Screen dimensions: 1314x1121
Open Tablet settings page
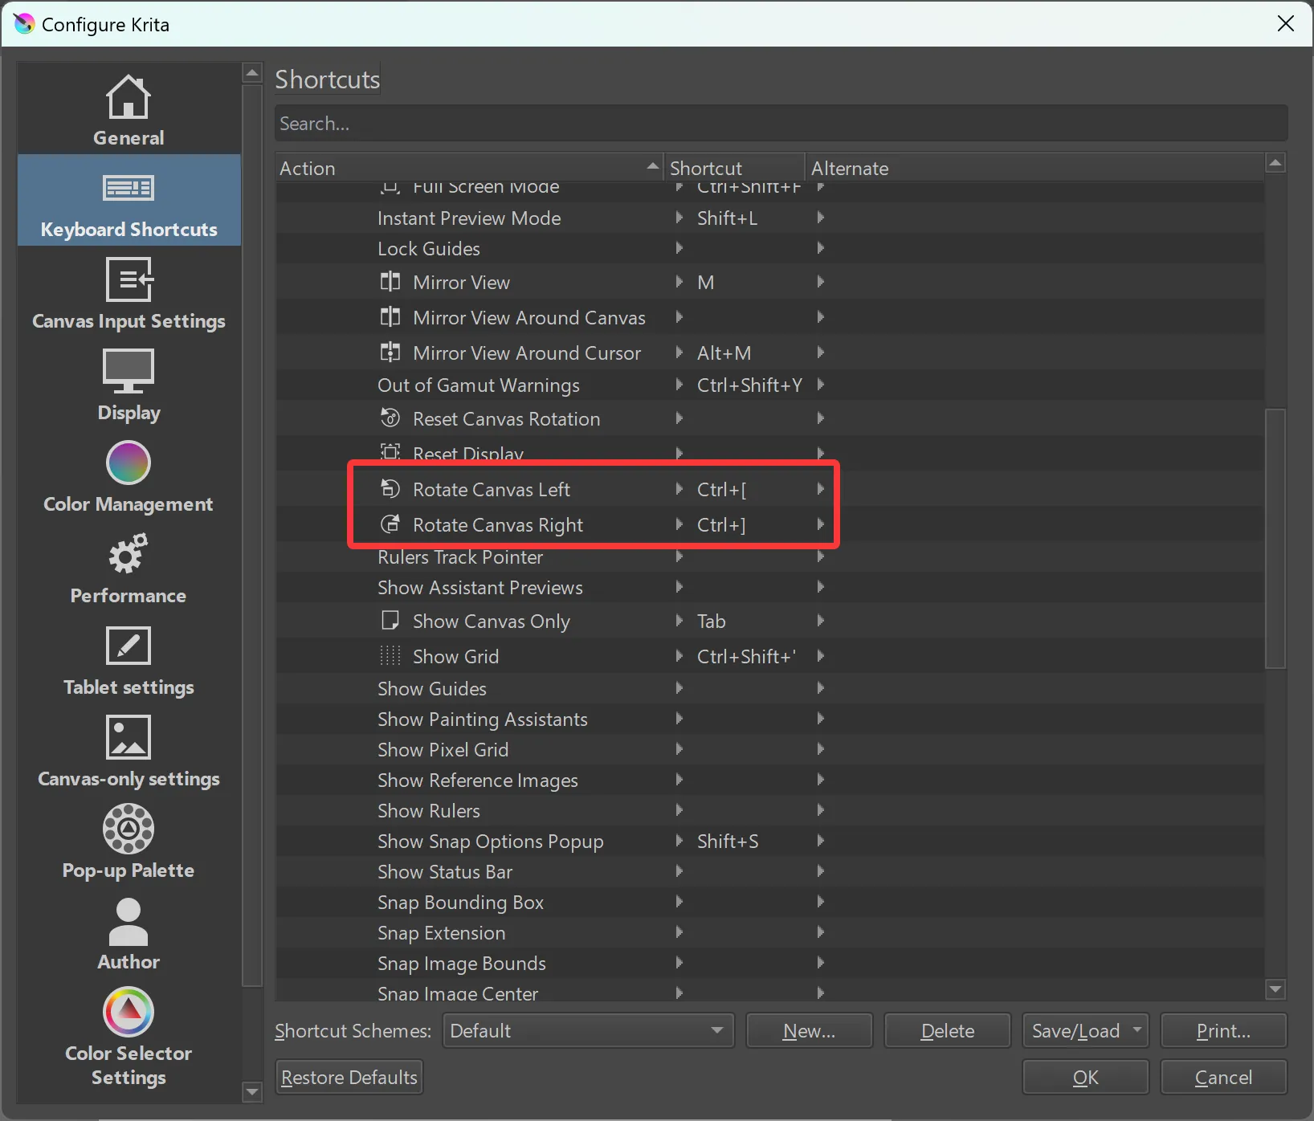click(129, 659)
